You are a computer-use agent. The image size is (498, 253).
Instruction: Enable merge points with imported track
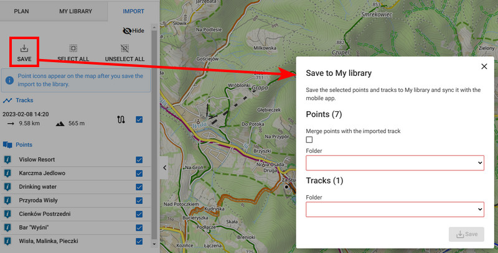[309, 140]
